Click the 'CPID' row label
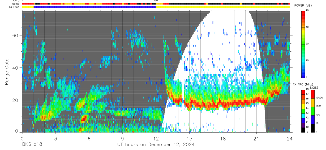 (x=16, y=1)
